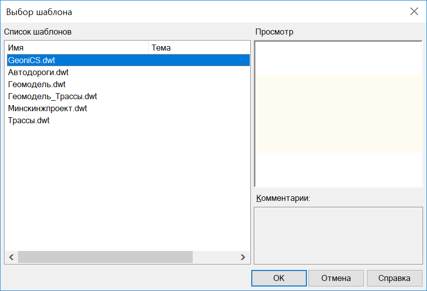
Task: Pick the Геомодель.dwt template
Action: [37, 84]
